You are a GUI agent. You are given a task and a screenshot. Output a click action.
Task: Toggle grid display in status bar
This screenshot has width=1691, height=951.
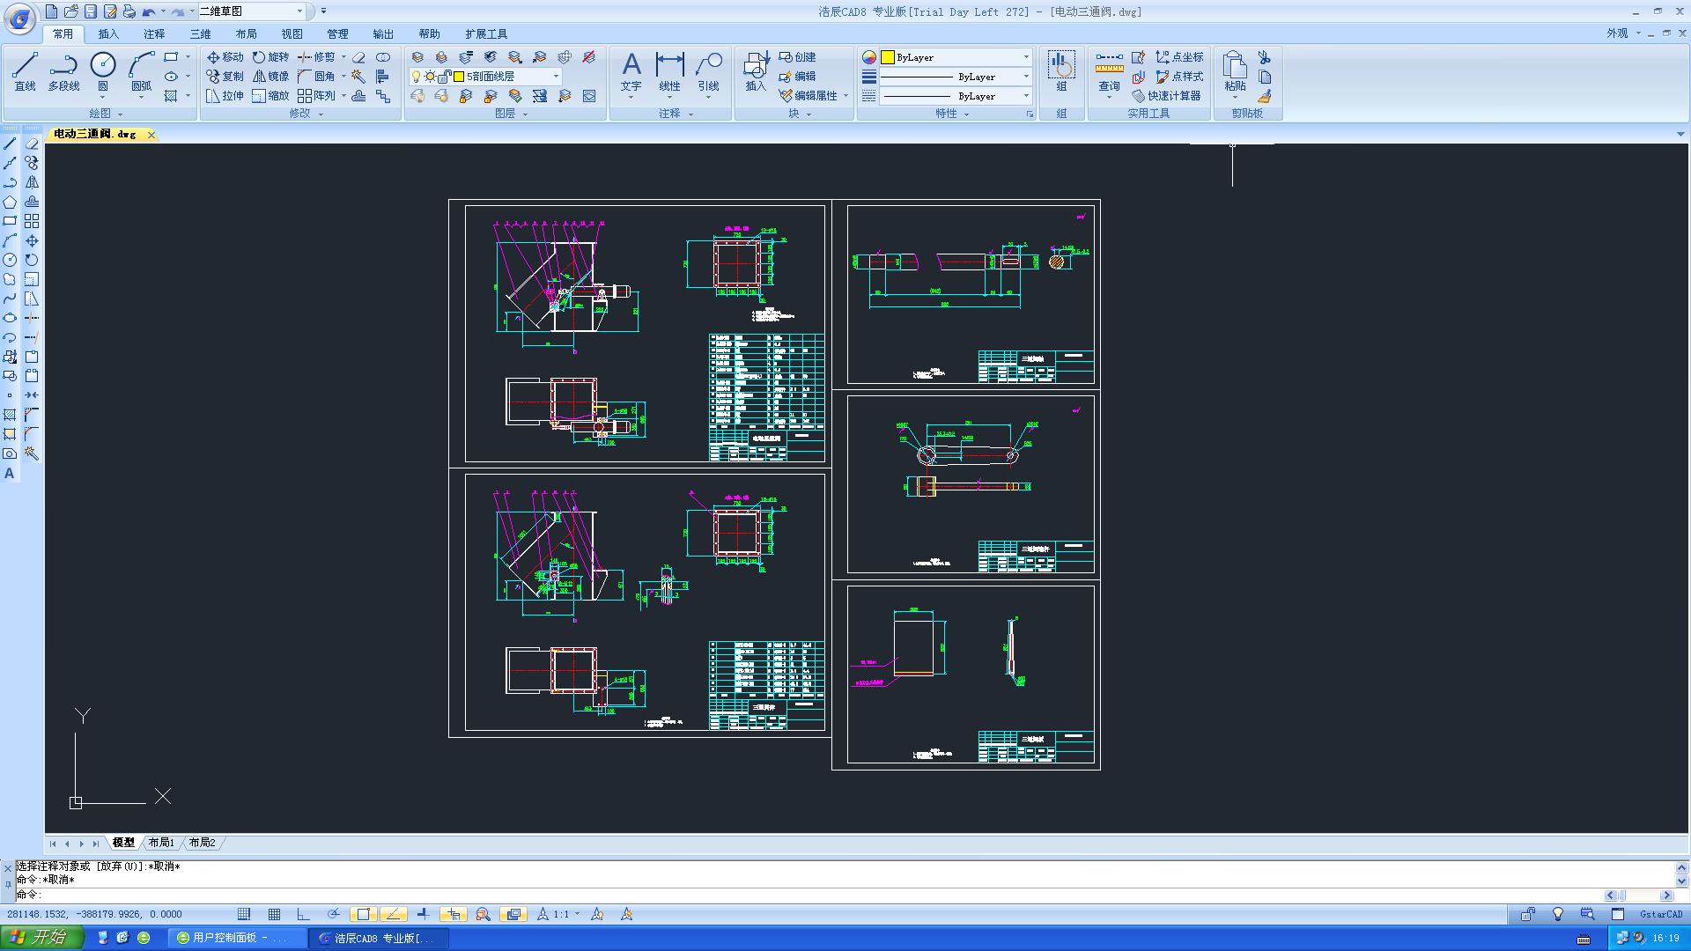pos(274,914)
